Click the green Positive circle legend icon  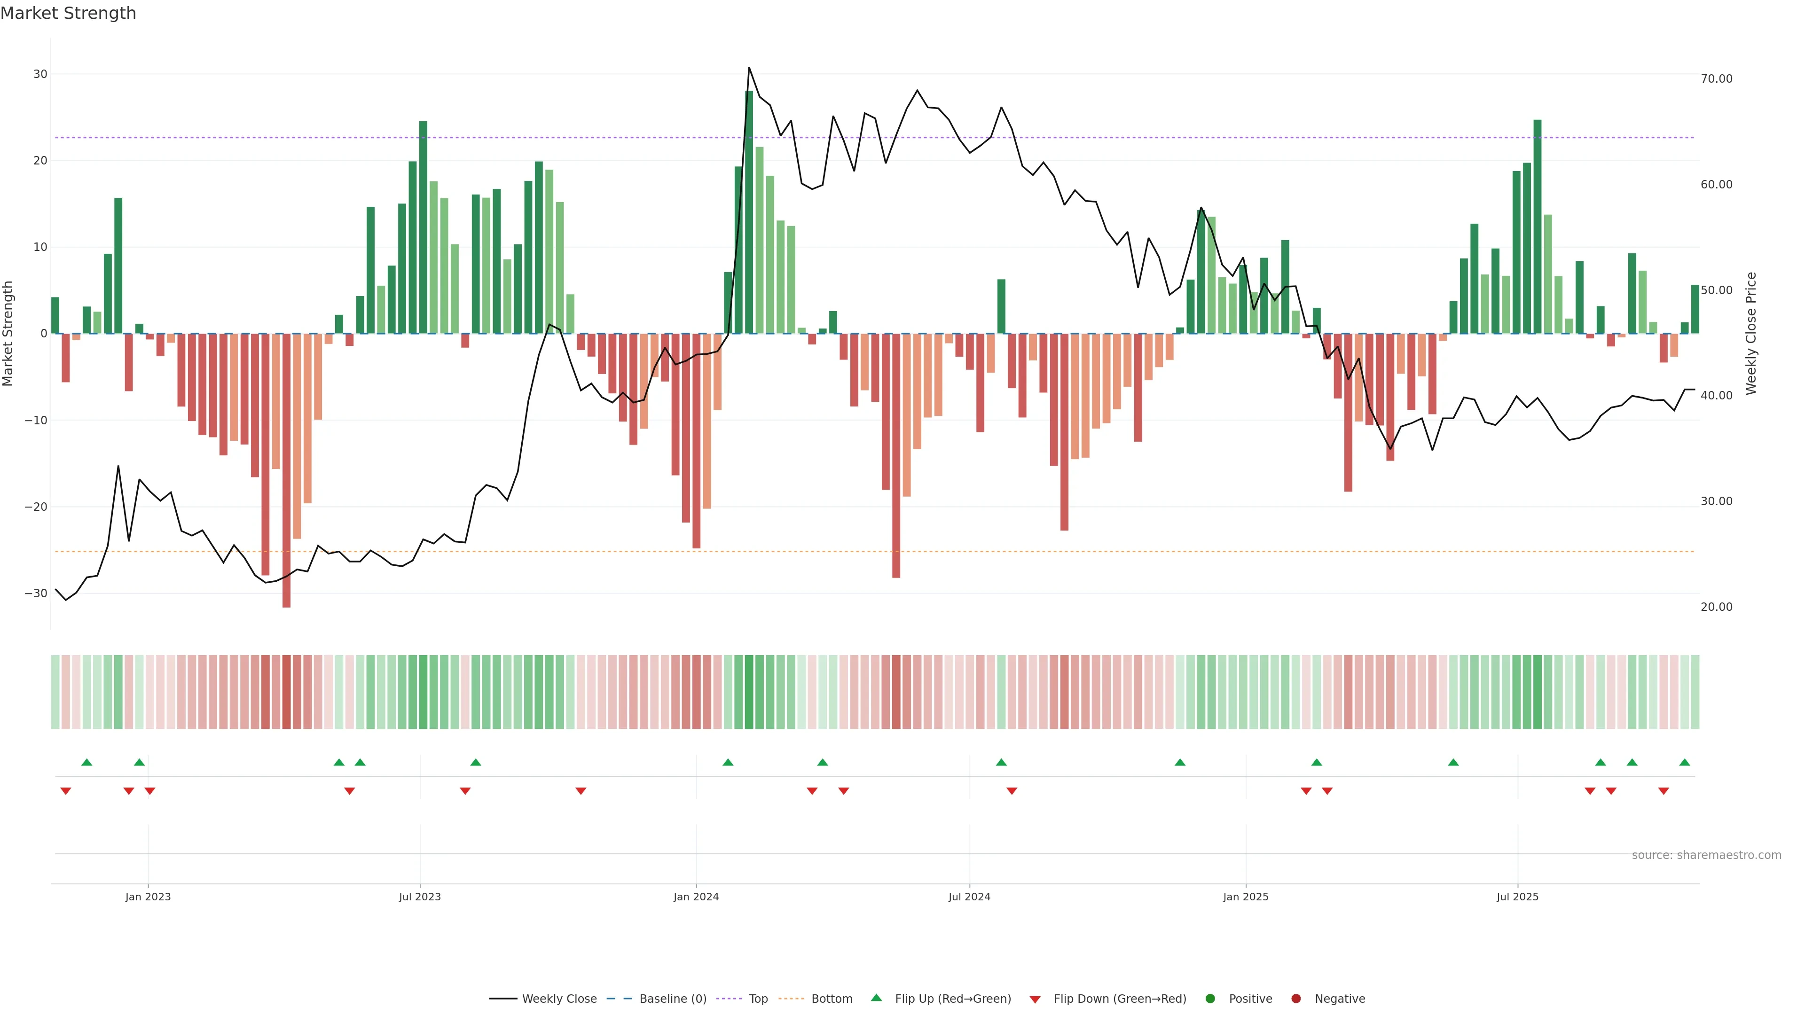(x=1210, y=999)
